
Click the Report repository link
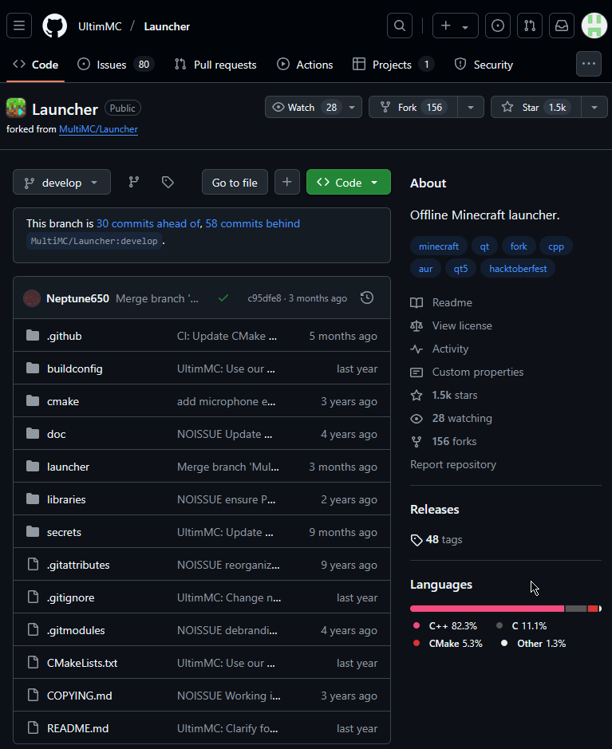click(453, 464)
